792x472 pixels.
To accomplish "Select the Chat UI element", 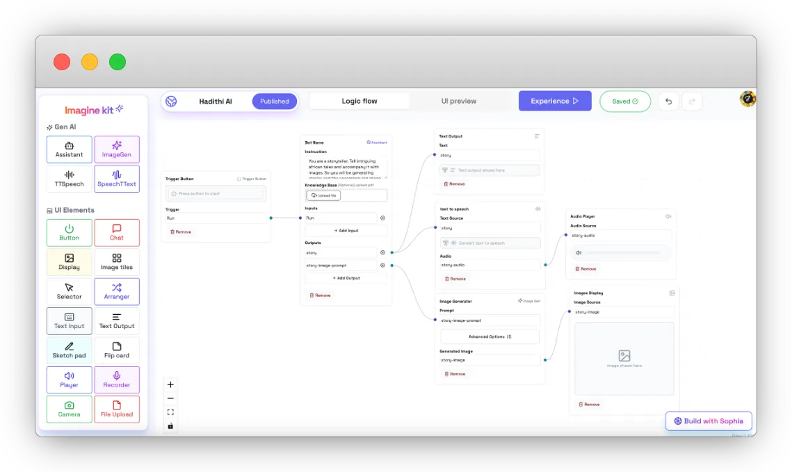I will pos(117,232).
